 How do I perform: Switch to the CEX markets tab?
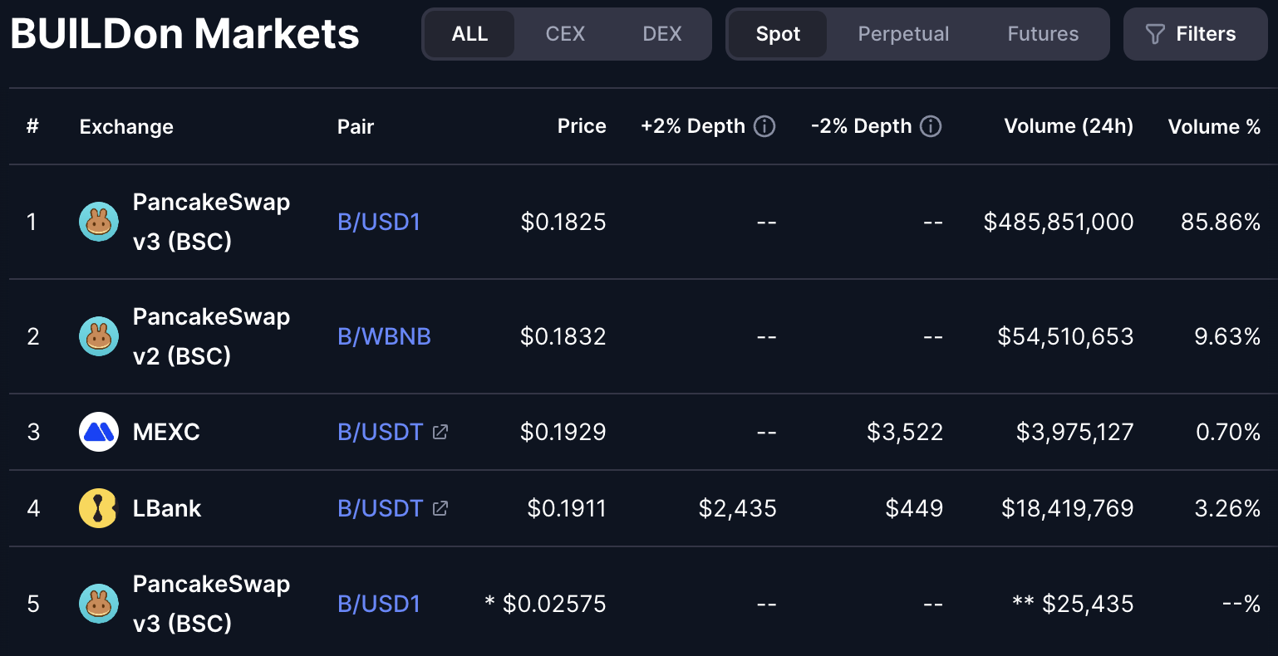(x=565, y=34)
